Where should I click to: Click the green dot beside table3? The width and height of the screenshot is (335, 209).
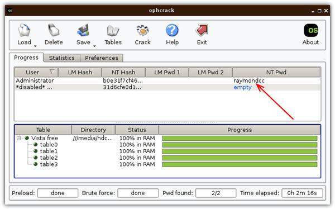tap(36, 164)
